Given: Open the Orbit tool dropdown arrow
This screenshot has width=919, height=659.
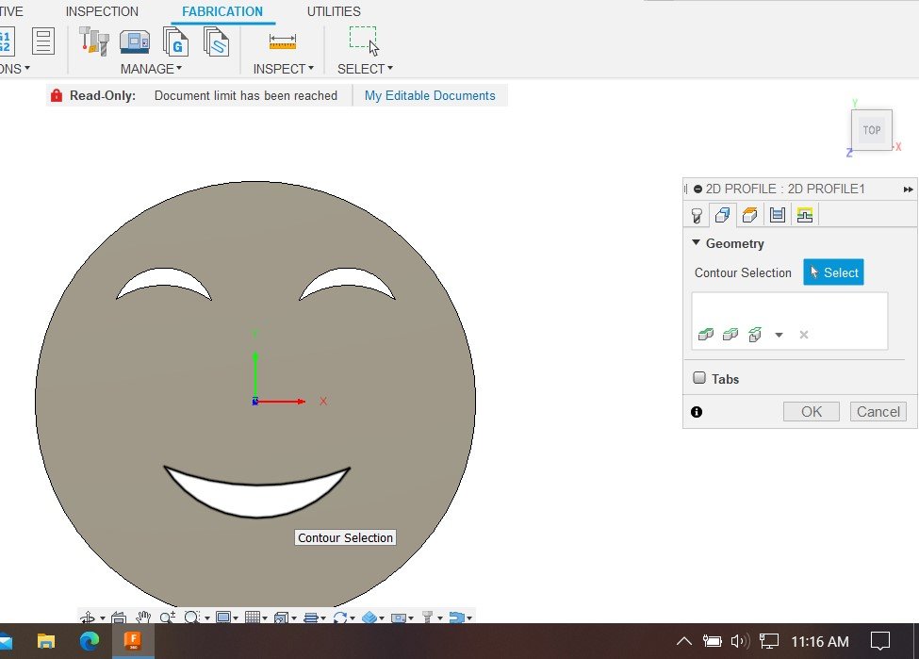Looking at the screenshot, I should pyautogui.click(x=103, y=618).
